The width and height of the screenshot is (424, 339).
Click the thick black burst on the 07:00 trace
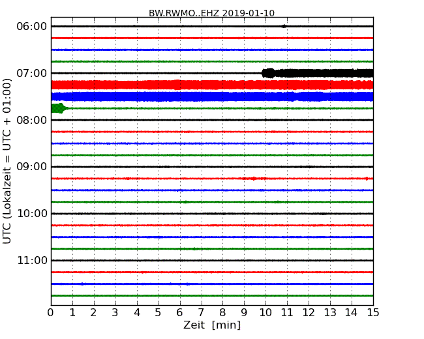click(x=318, y=73)
